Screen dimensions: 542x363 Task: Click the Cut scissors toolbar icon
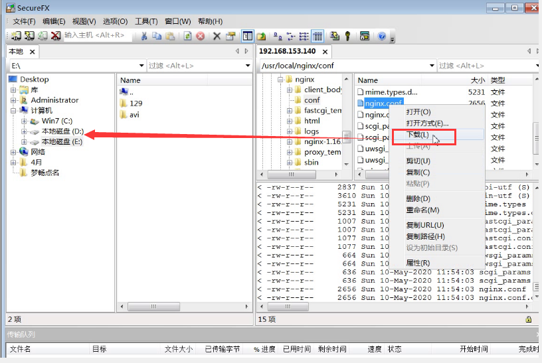[144, 36]
